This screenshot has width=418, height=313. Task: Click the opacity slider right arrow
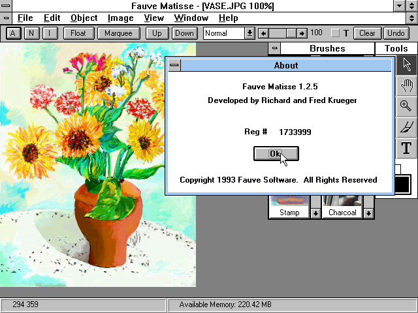(301, 33)
